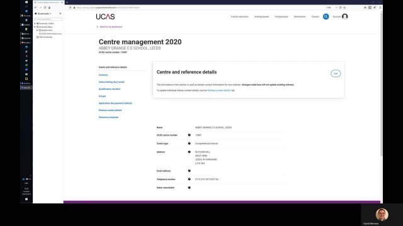Click the browser forward arrow
This screenshot has height=226, width=403.
(40, 8)
